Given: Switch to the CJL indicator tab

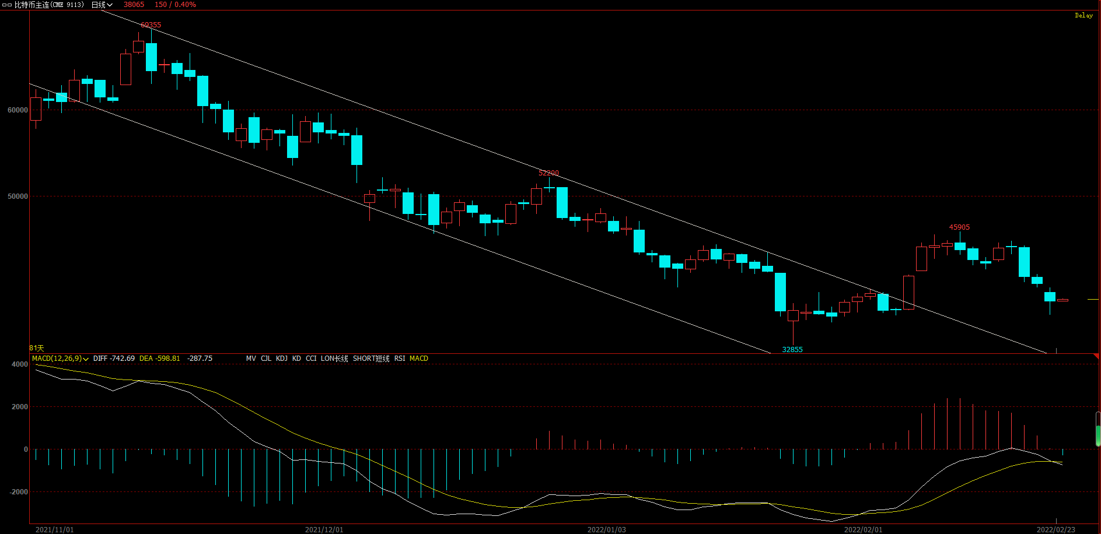Looking at the screenshot, I should click(x=266, y=359).
